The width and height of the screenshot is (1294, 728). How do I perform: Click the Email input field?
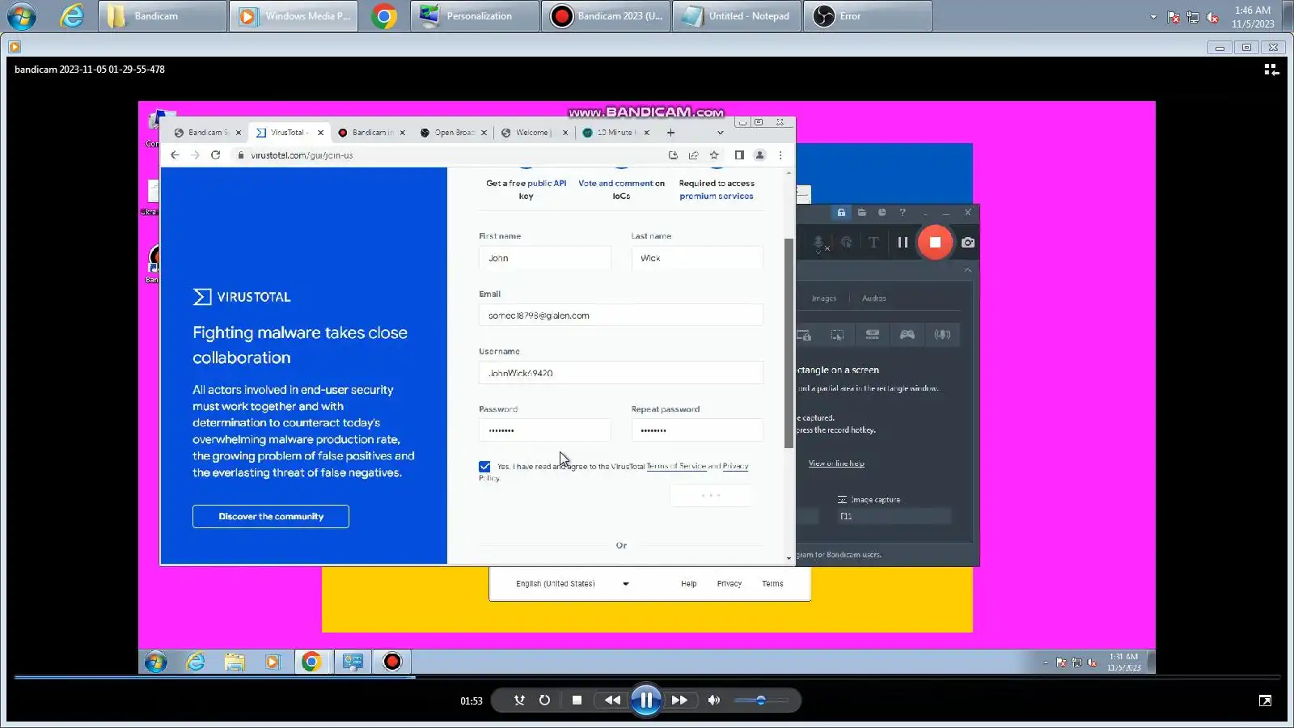[621, 315]
